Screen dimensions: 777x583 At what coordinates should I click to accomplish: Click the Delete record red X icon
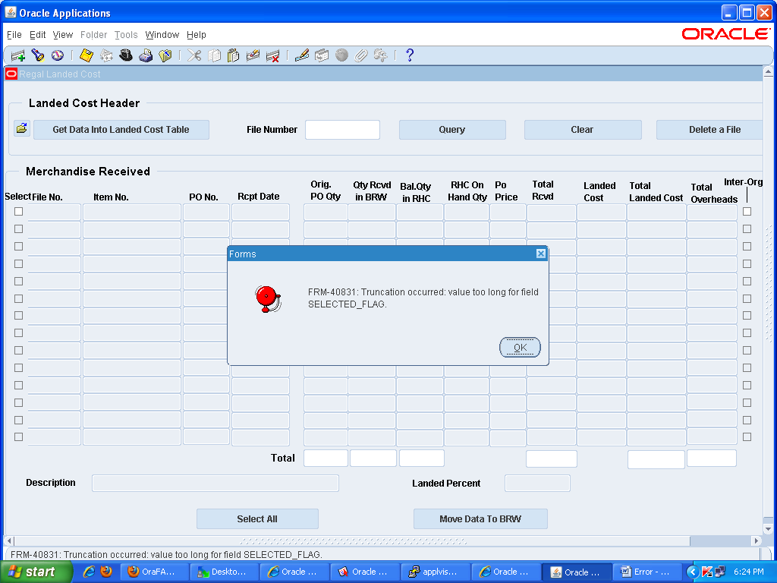coord(273,55)
